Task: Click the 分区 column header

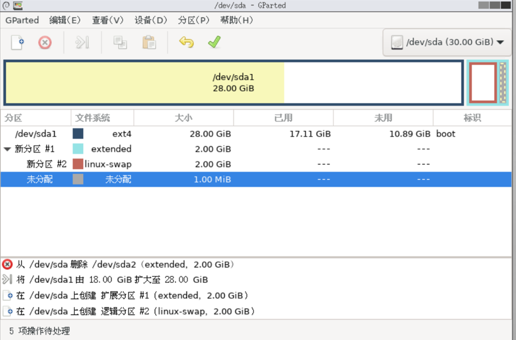Action: click(35, 118)
